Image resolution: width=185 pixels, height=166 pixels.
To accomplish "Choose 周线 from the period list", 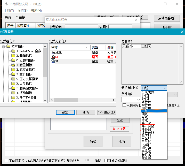I will click(145, 114).
